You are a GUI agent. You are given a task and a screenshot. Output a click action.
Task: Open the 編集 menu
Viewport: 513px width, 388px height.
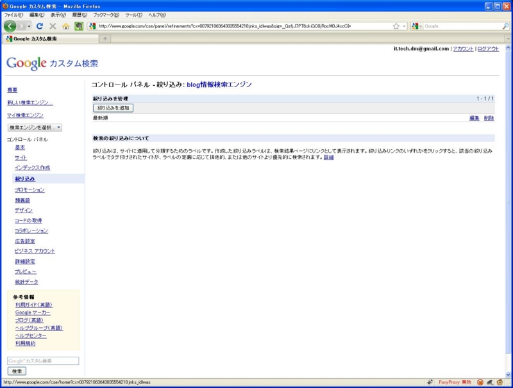(37, 15)
